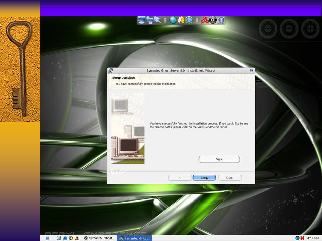Open the blue trash can dock icon
Screen dimensions: 322x241
point(221,20)
